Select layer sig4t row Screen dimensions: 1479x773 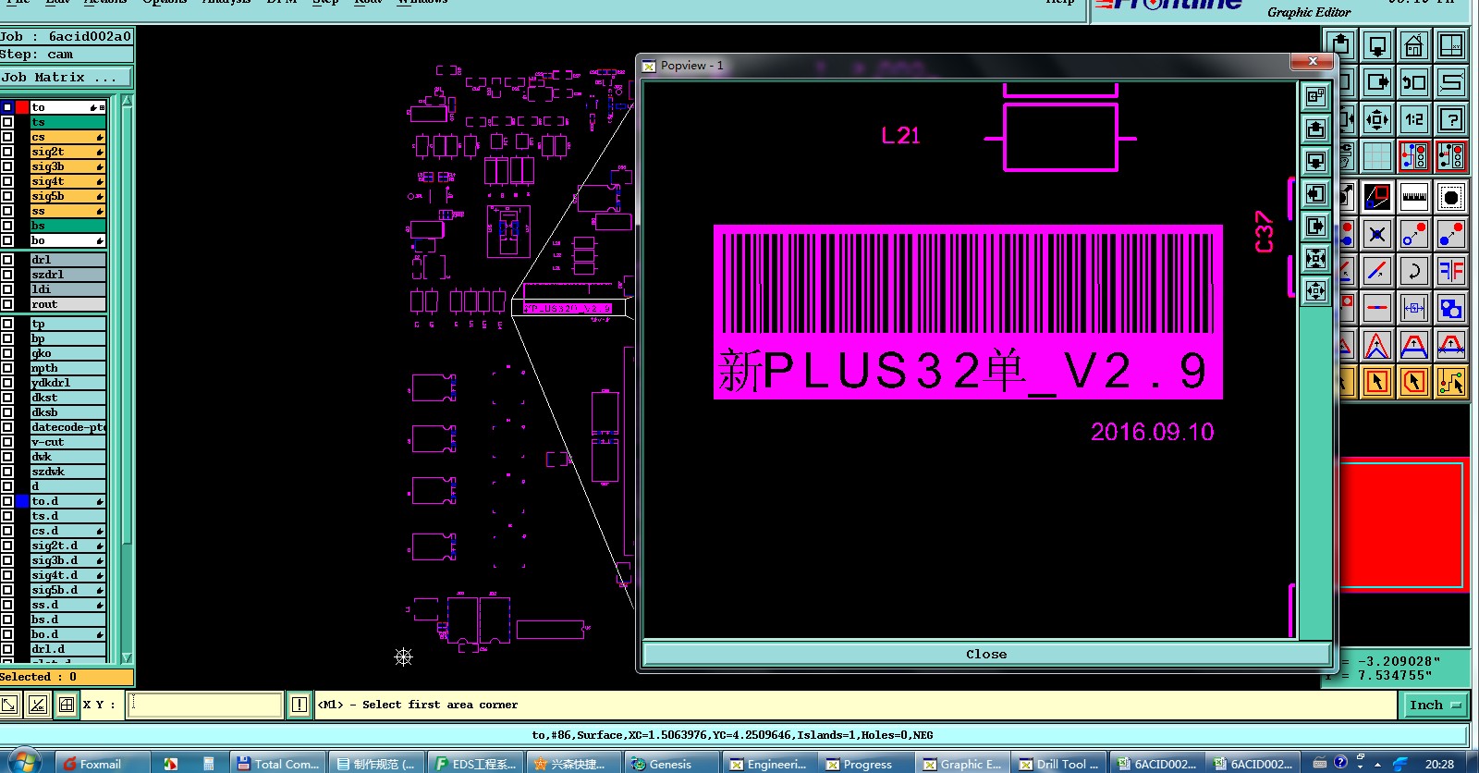[x=68, y=181]
